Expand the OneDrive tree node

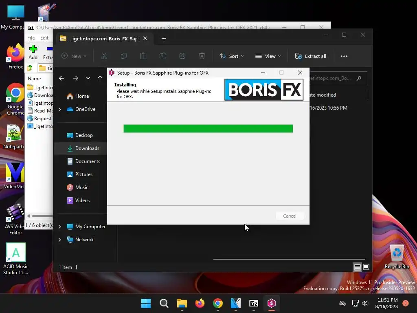[x=59, y=109]
